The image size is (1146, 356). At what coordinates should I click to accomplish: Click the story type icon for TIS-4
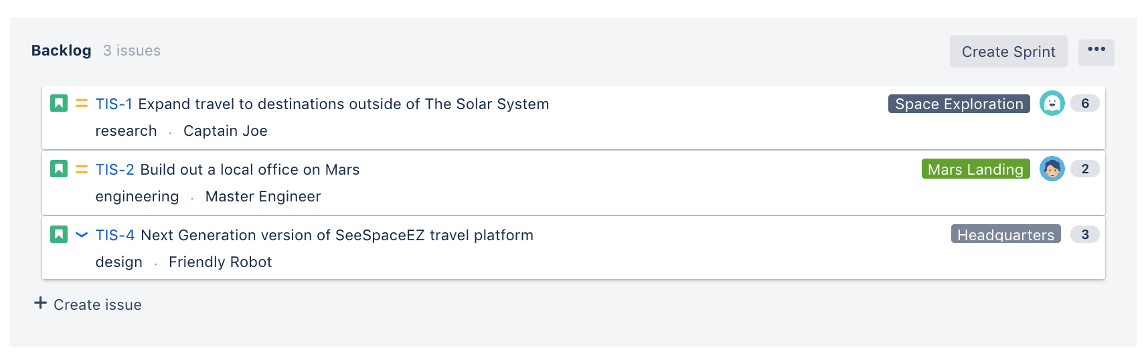(x=59, y=235)
